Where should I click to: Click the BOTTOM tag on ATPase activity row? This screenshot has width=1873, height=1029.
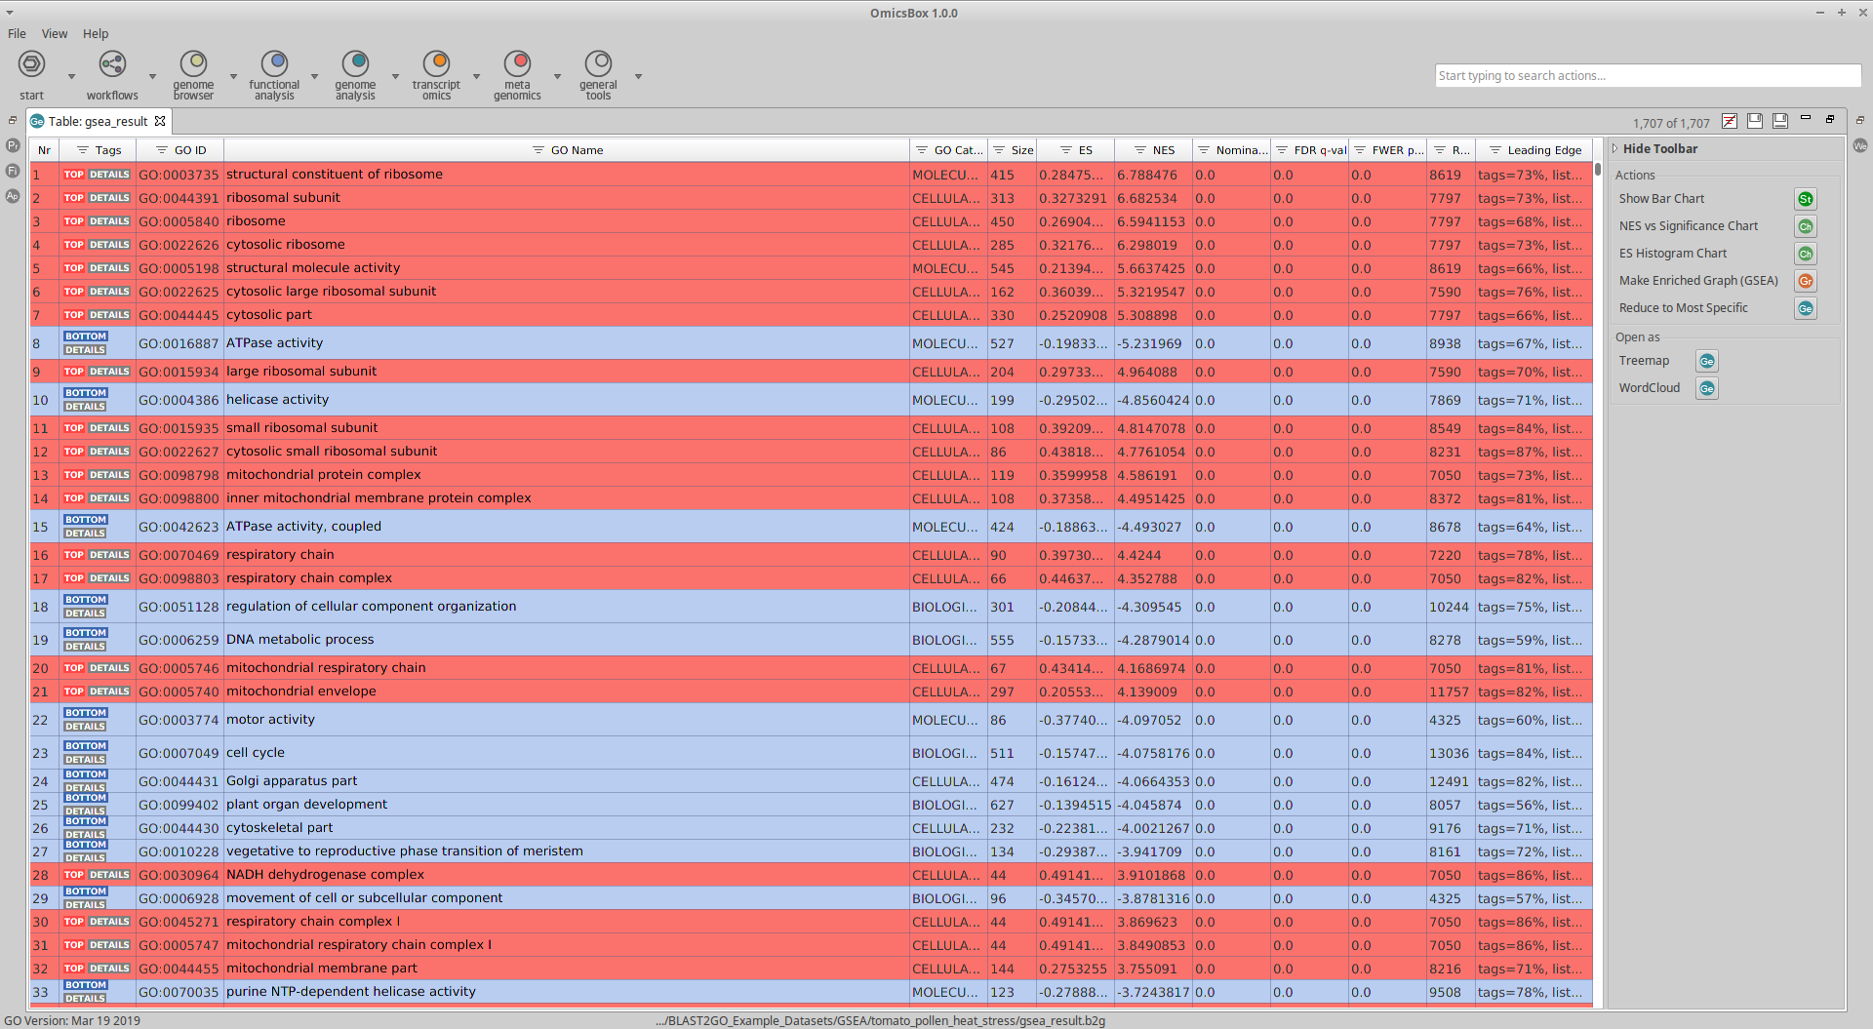[86, 336]
